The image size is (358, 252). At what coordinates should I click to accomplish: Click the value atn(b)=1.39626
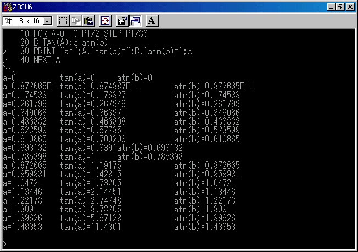(205, 218)
